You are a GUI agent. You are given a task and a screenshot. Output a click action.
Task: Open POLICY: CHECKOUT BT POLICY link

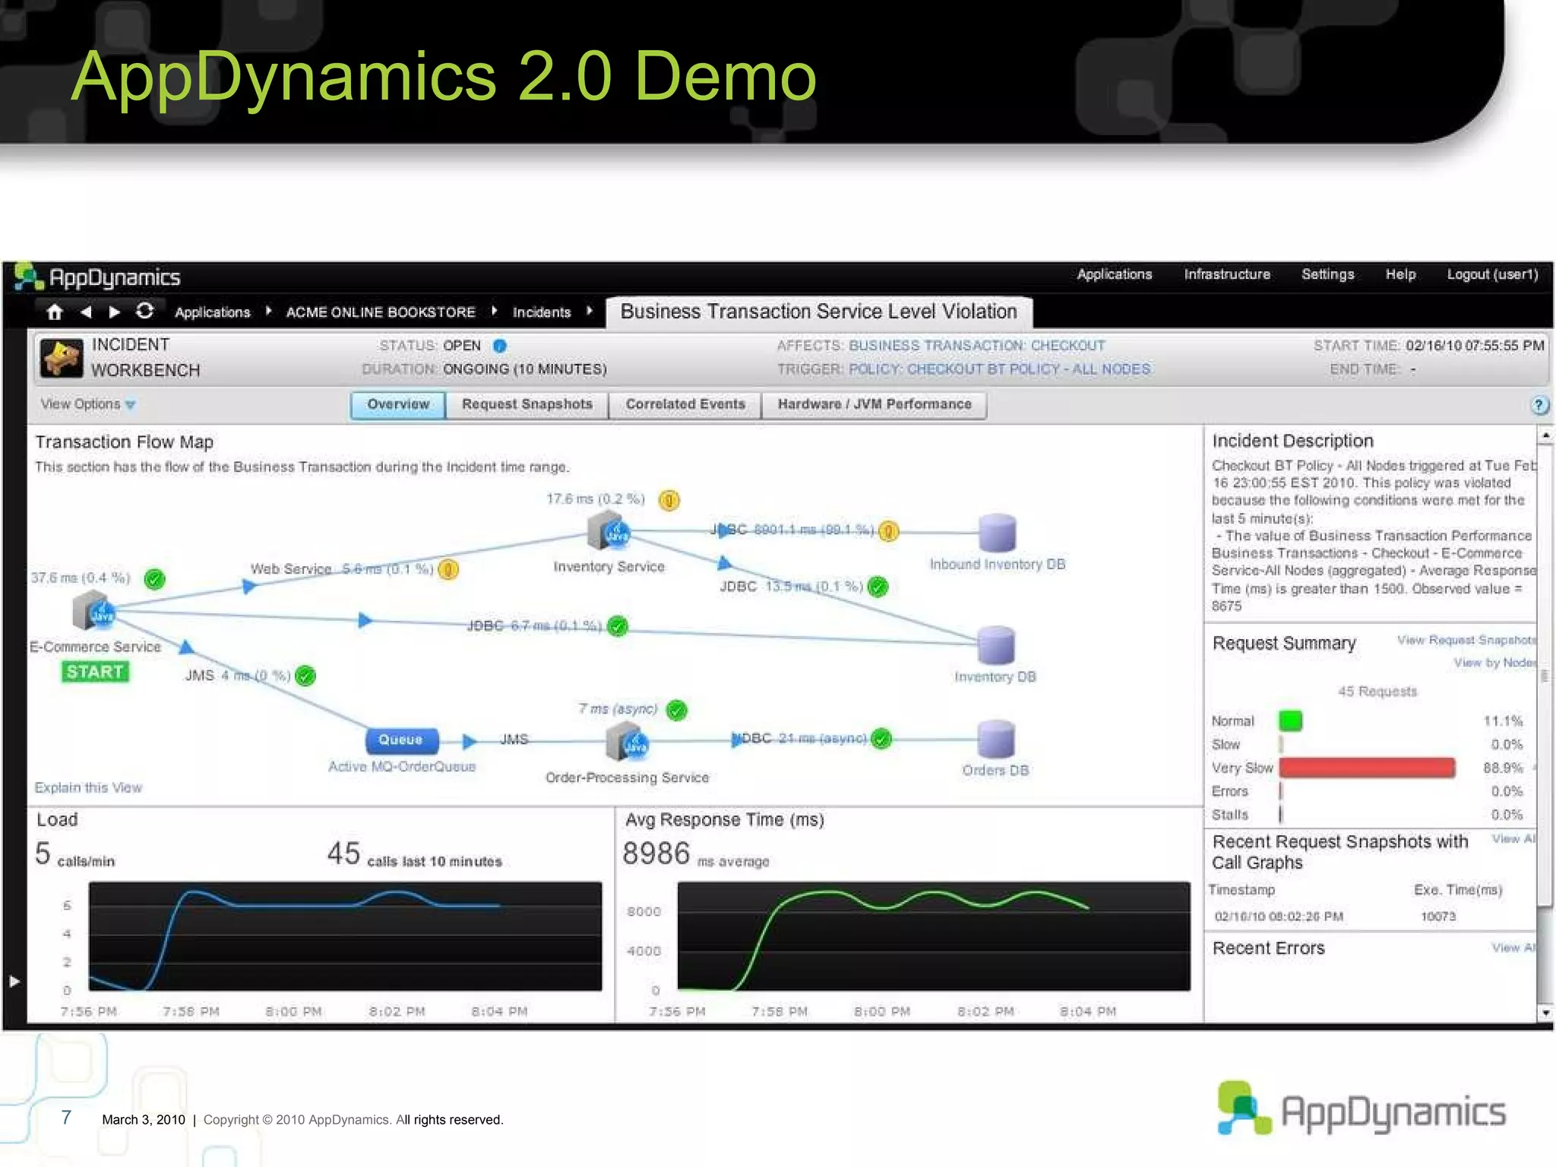point(1000,369)
